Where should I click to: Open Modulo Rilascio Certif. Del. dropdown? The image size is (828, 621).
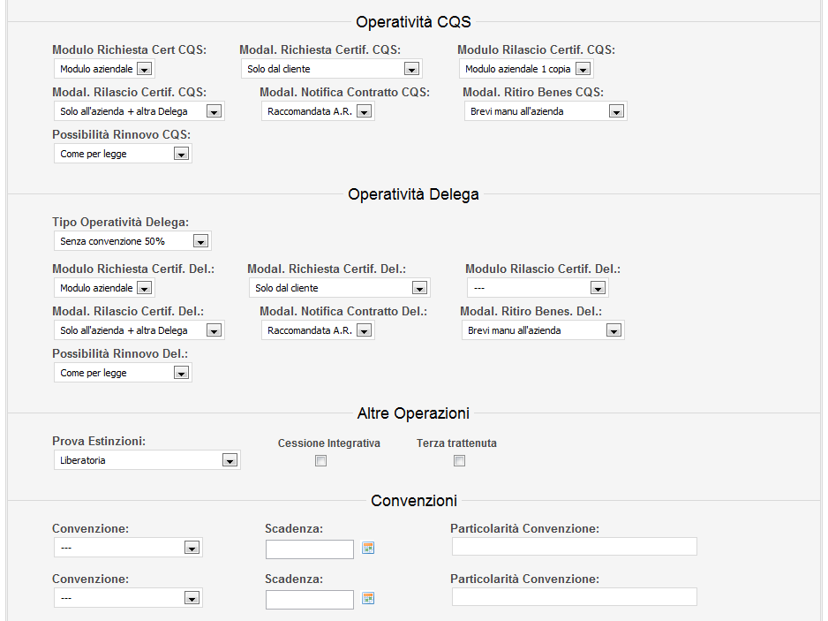coord(538,288)
